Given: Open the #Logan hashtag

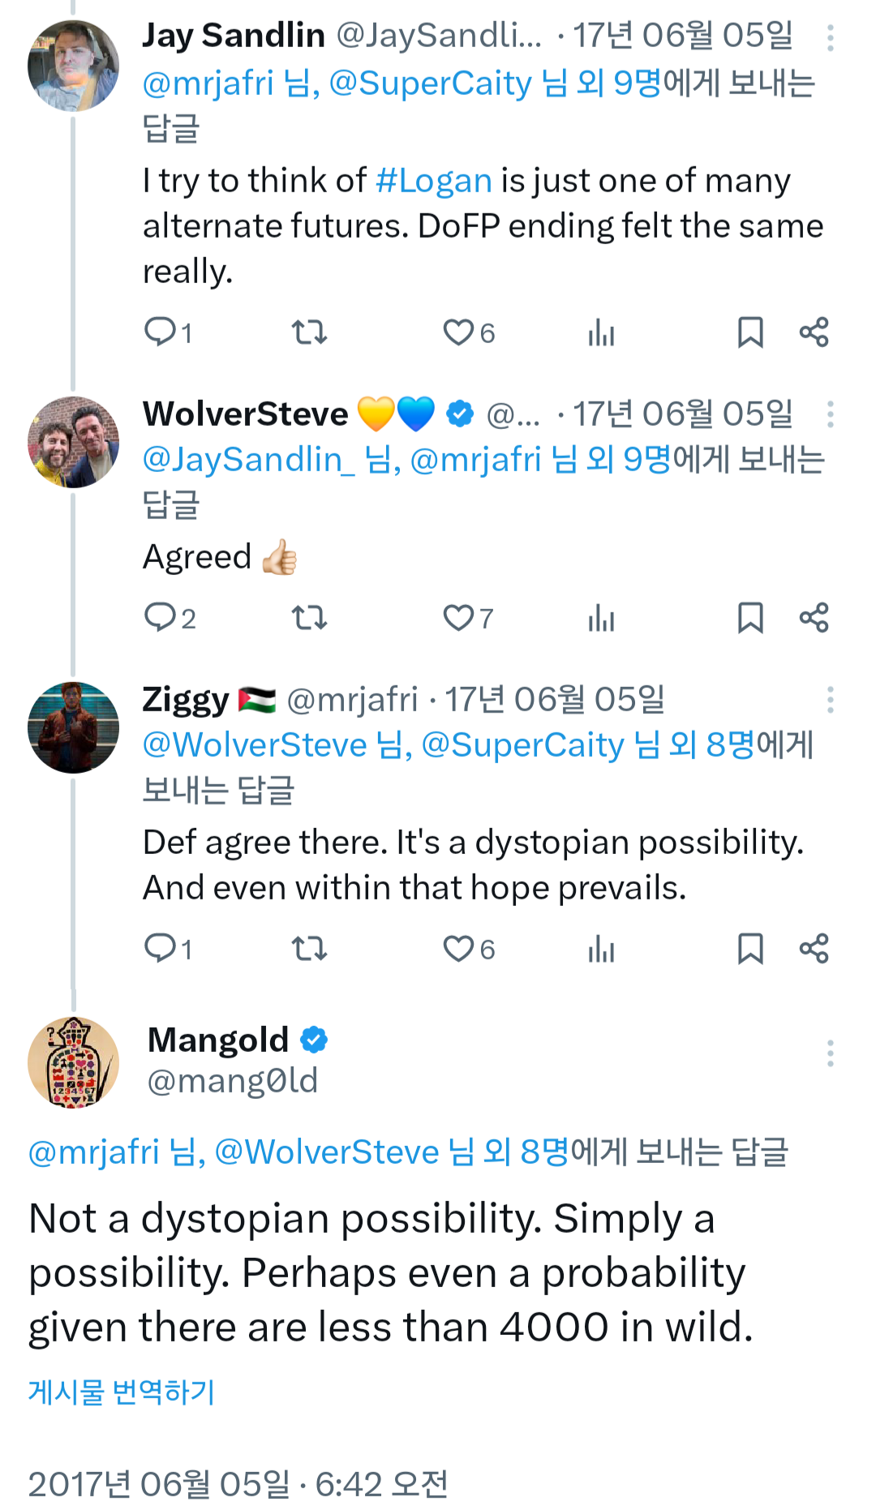Looking at the screenshot, I should [x=434, y=181].
